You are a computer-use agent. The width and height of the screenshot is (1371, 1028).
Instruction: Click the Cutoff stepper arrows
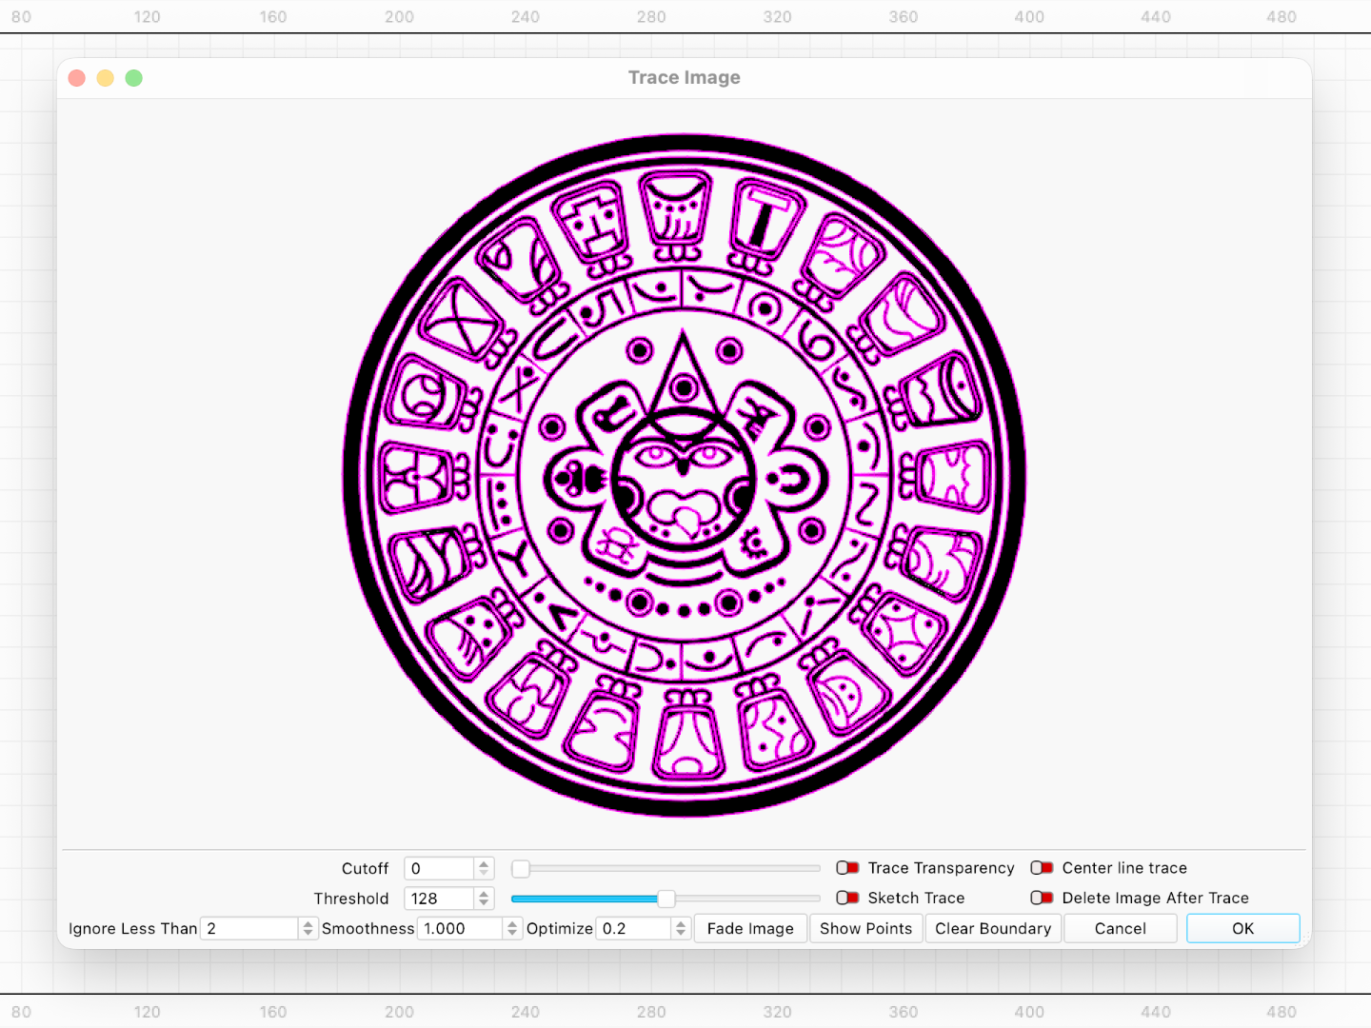(x=484, y=868)
